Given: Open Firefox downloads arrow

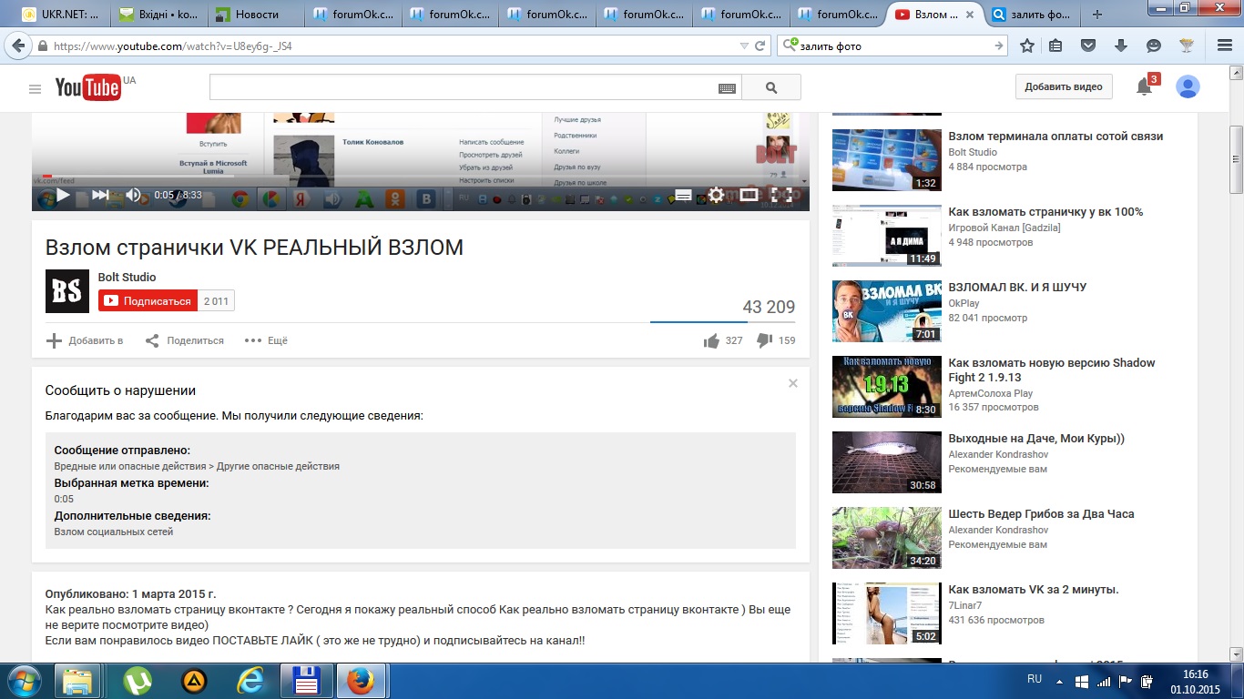Looking at the screenshot, I should click(x=1121, y=46).
